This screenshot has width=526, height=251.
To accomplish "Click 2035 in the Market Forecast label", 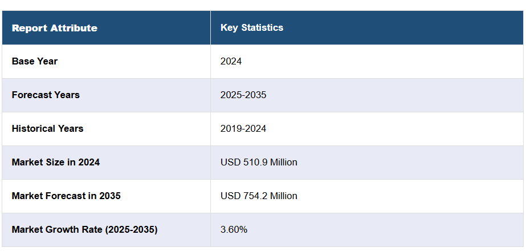I will pyautogui.click(x=109, y=196).
